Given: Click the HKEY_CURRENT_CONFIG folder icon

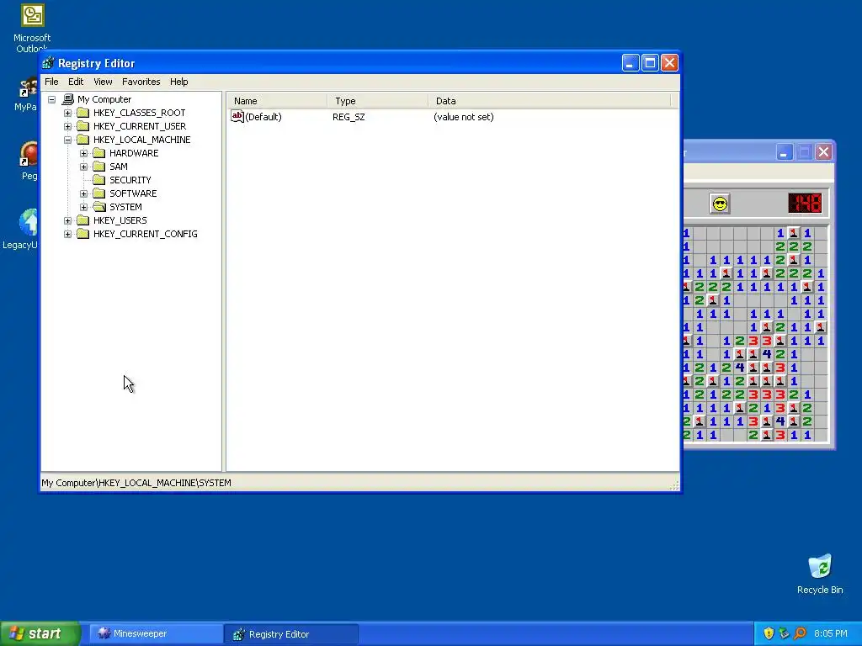Looking at the screenshot, I should [x=83, y=234].
